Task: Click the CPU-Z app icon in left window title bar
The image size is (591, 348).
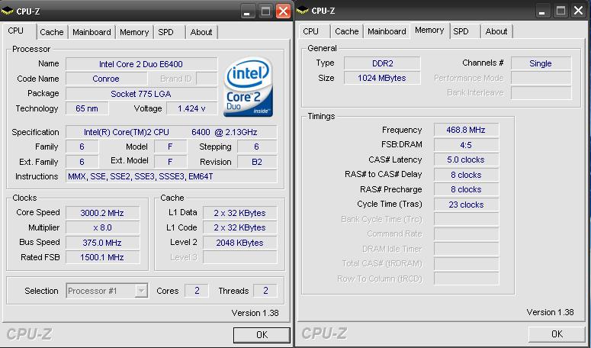Action: pyautogui.click(x=7, y=11)
